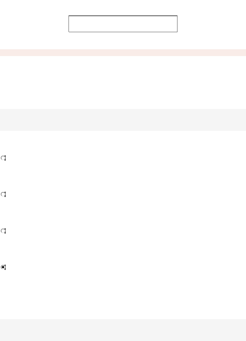Click the bottom light gray panel
This screenshot has height=341, width=246.
[x=123, y=330]
